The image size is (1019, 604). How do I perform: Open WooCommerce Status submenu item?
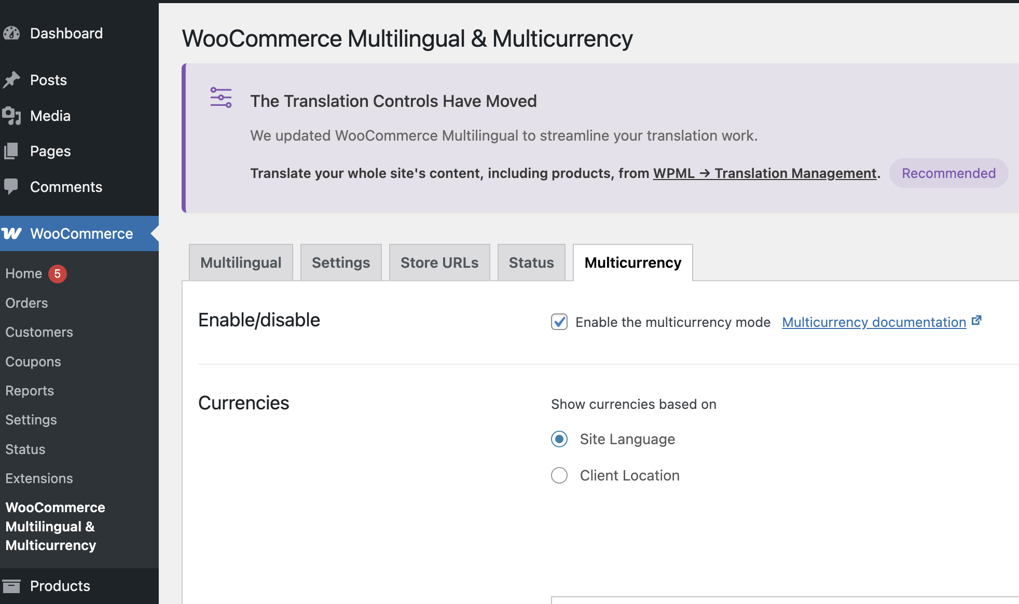point(25,449)
